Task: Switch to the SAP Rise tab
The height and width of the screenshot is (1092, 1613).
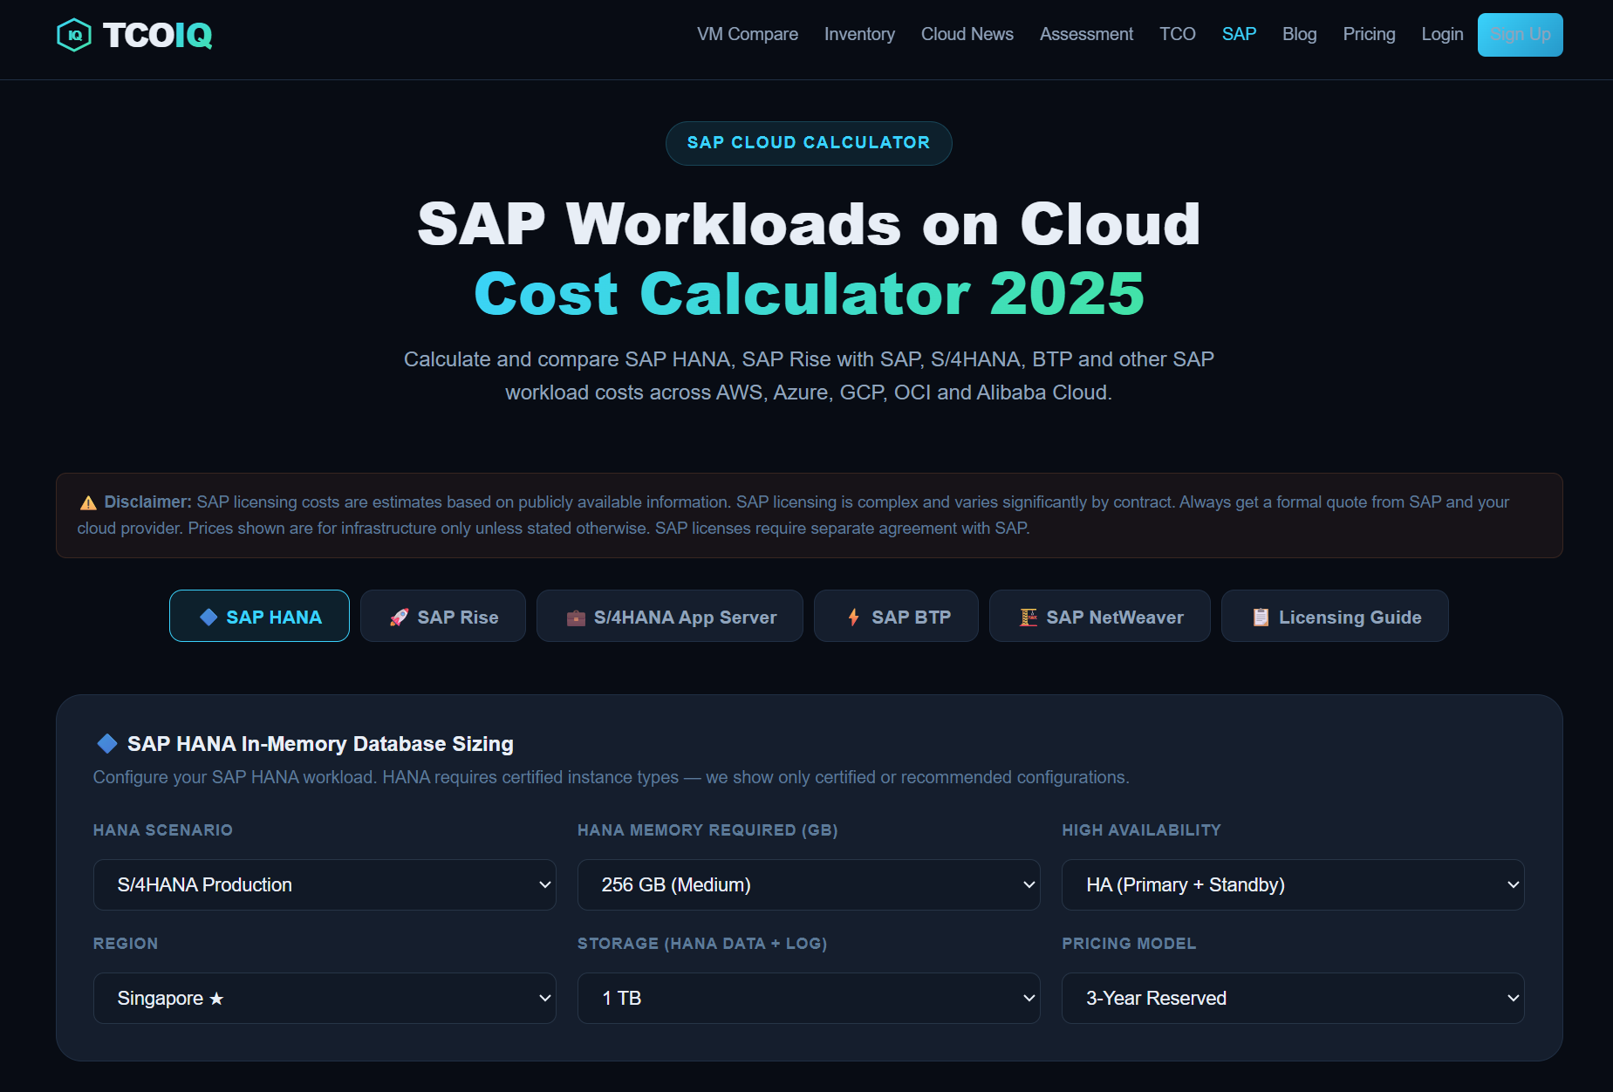Action: pyautogui.click(x=442, y=616)
